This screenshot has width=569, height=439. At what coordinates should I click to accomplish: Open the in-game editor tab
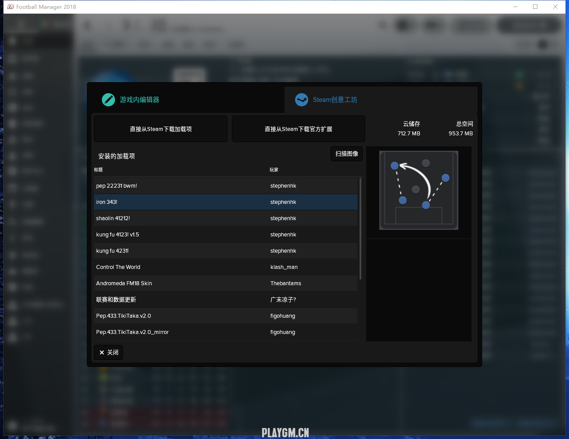(188, 100)
